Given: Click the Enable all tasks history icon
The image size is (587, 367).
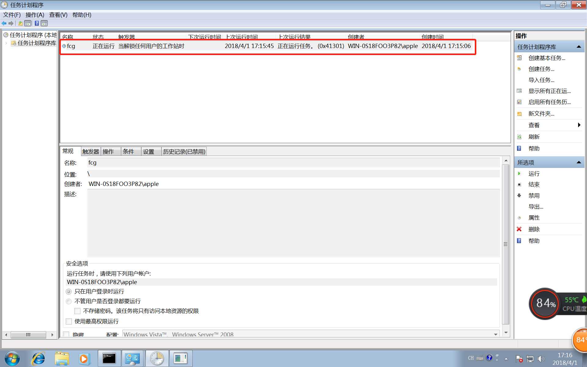Looking at the screenshot, I should [x=519, y=102].
